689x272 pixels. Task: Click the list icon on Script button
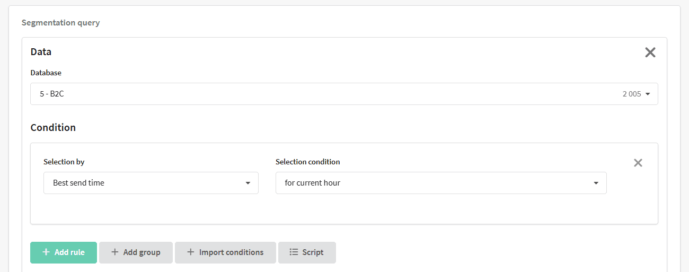[294, 252]
